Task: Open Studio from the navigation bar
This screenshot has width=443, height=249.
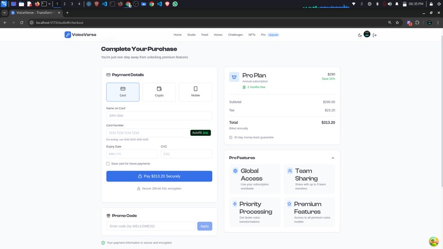Action: pyautogui.click(x=191, y=35)
